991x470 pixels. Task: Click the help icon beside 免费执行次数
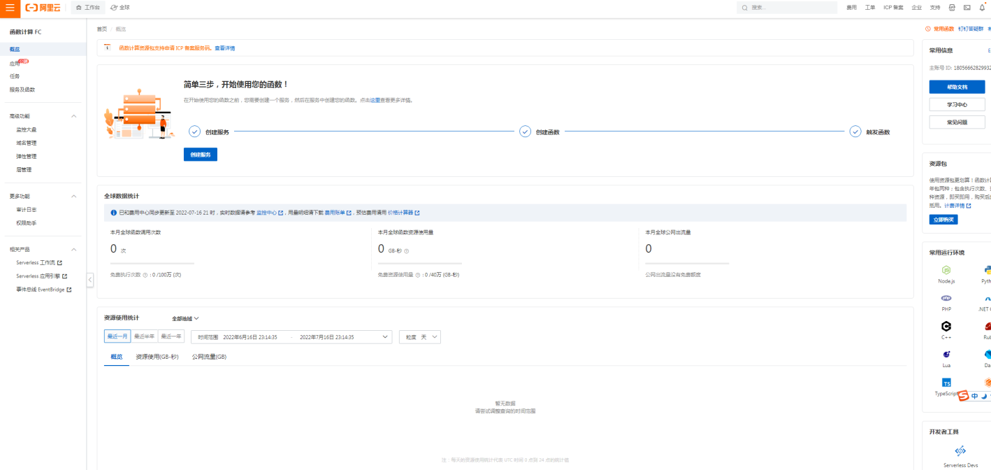[145, 275]
